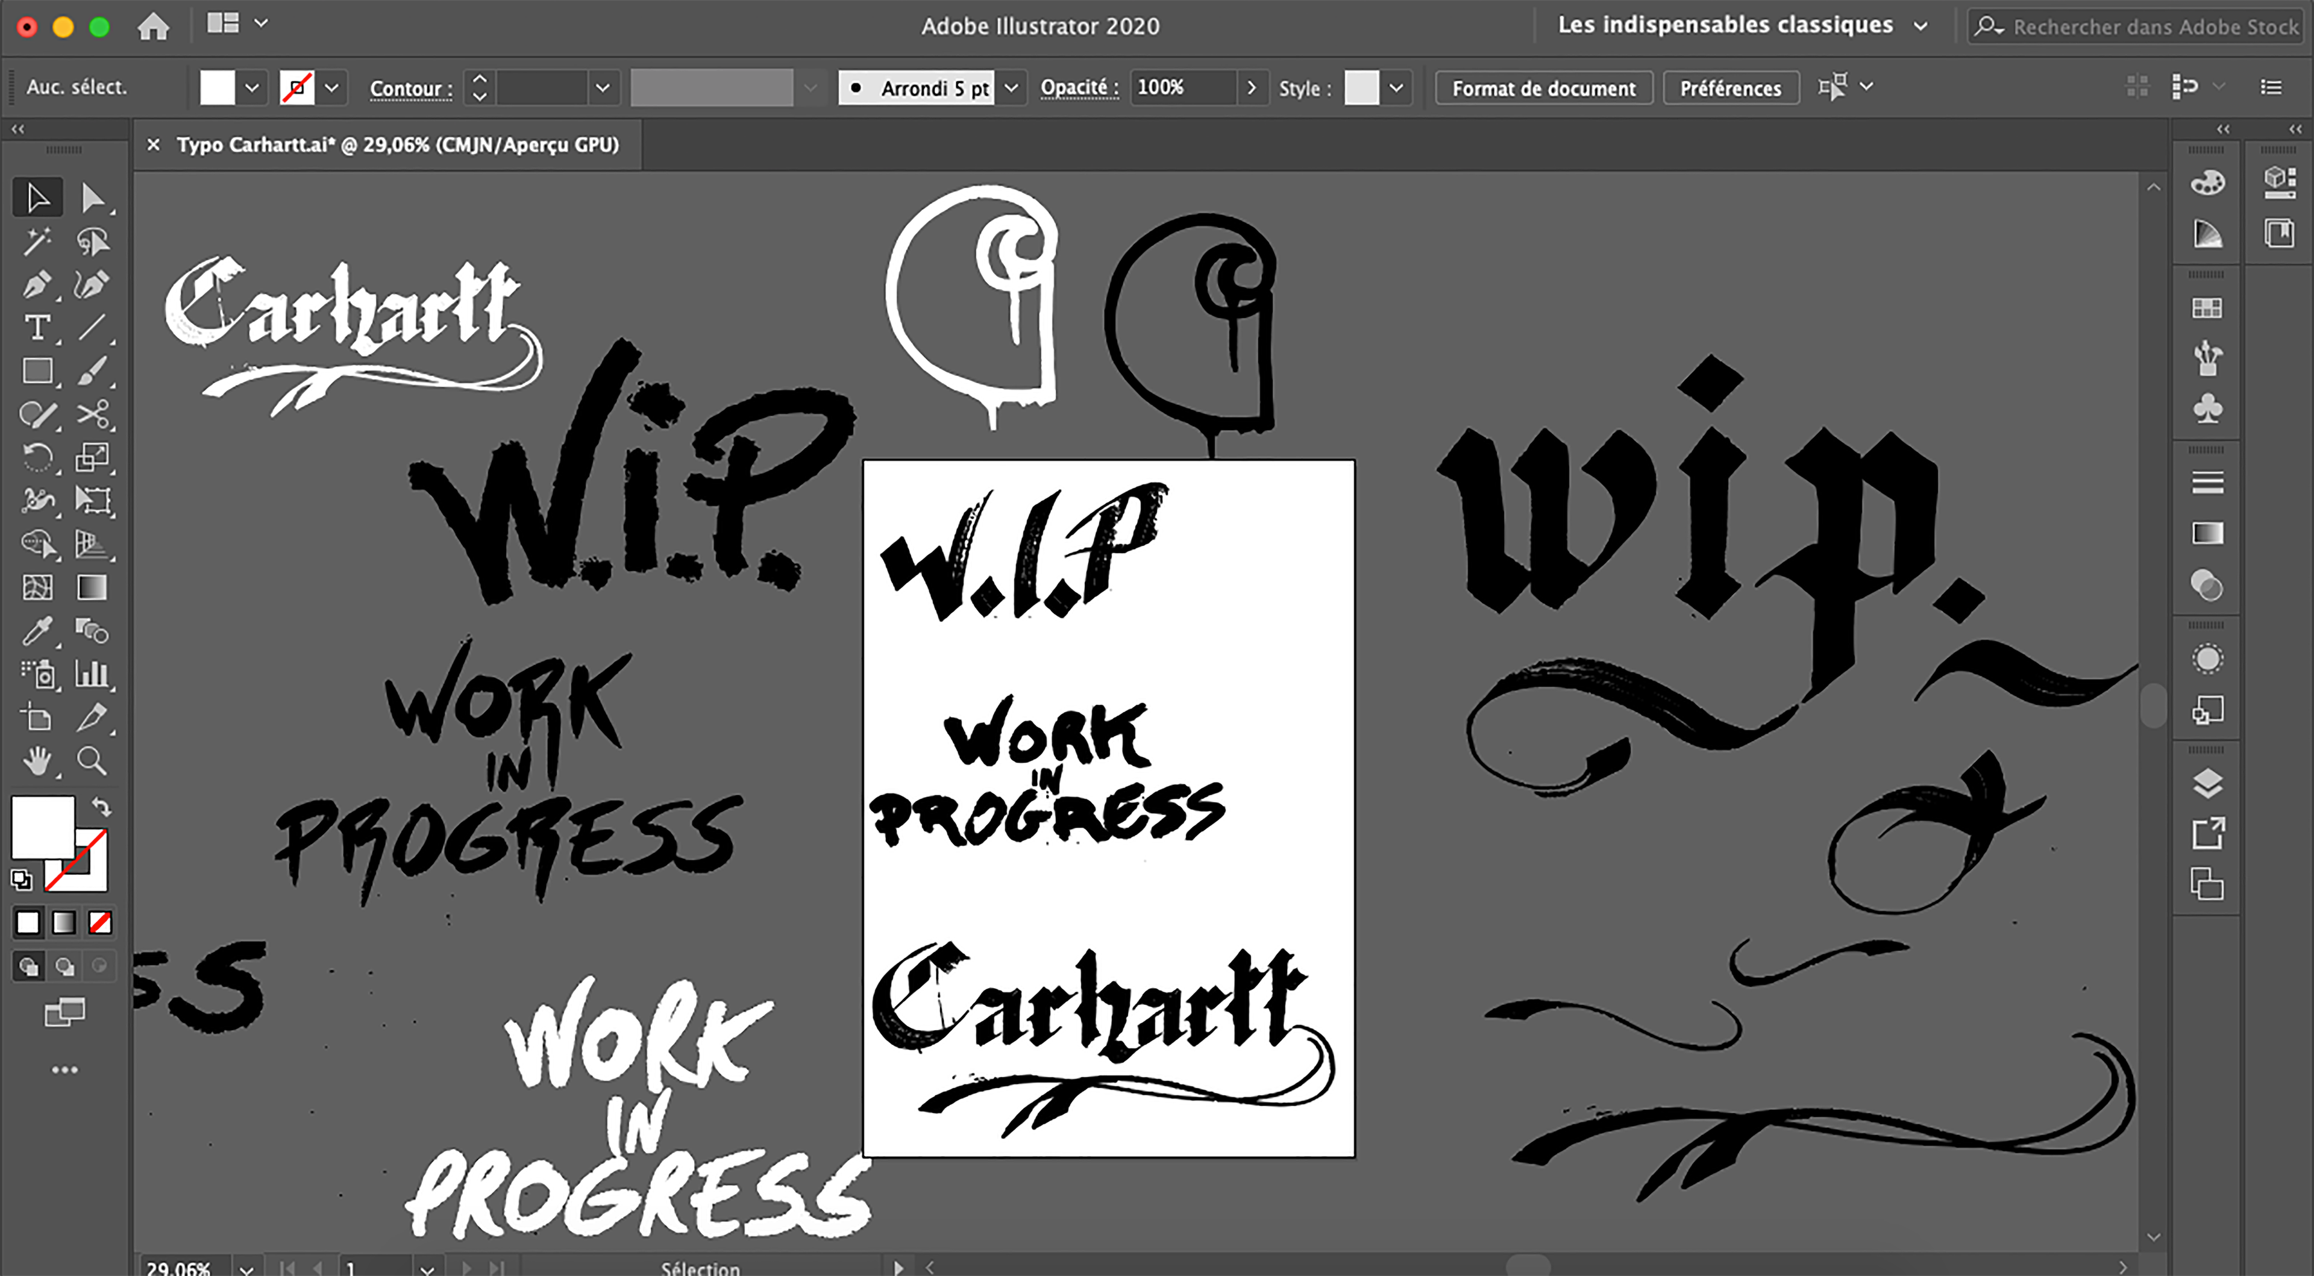Open the Préférences button
This screenshot has width=2314, height=1276.
click(1730, 88)
